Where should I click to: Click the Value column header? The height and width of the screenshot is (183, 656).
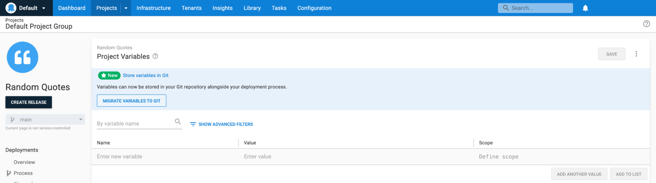[250, 143]
